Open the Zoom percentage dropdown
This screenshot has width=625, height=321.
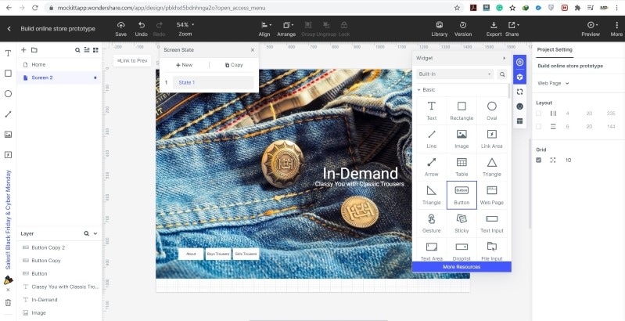(184, 25)
